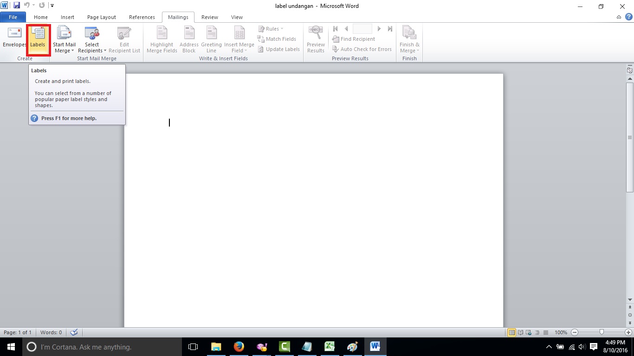
Task: Open File Explorer from the taskbar
Action: 216,347
